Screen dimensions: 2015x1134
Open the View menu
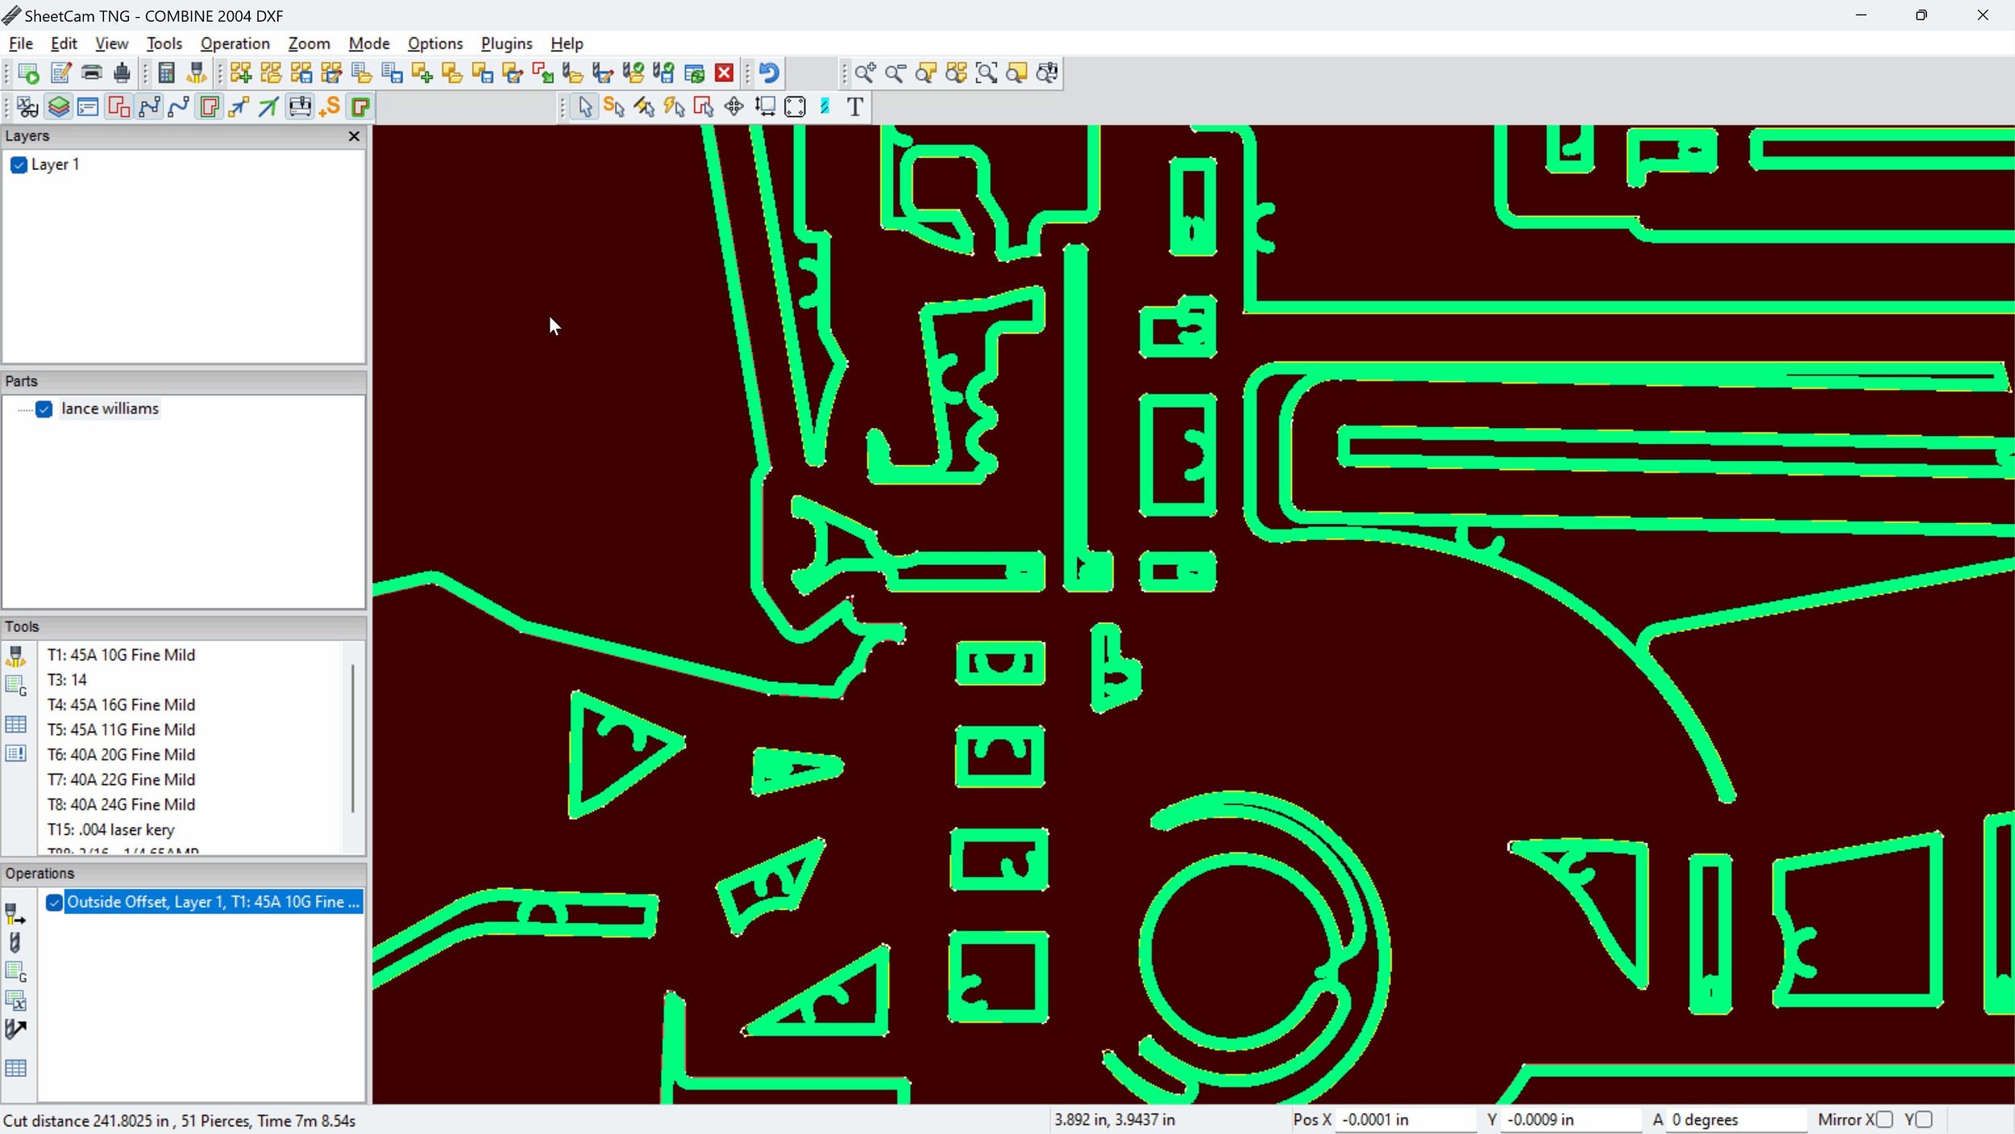point(111,44)
